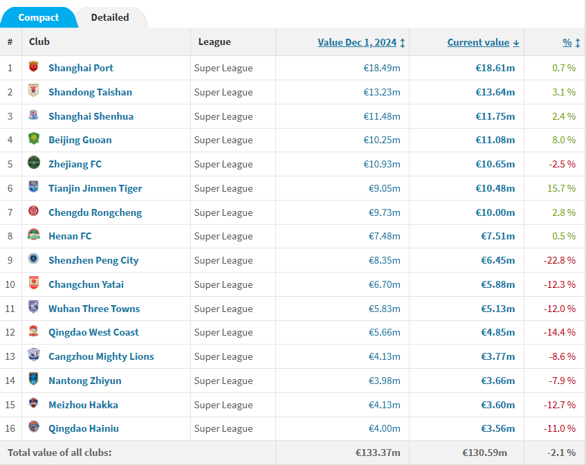Open the Henan FC club link
586x465 pixels.
[x=70, y=236]
